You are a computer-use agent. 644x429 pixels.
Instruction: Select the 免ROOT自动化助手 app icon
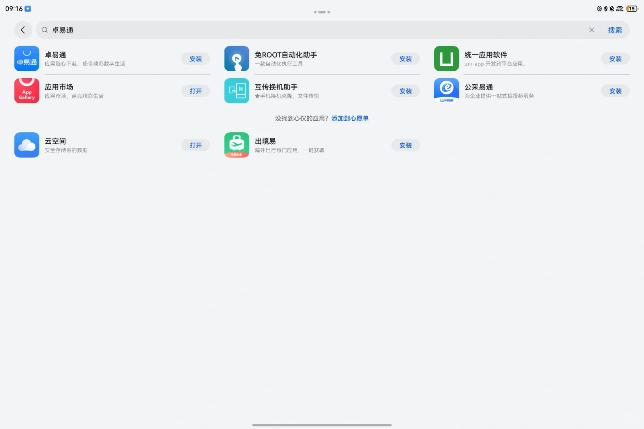[237, 58]
